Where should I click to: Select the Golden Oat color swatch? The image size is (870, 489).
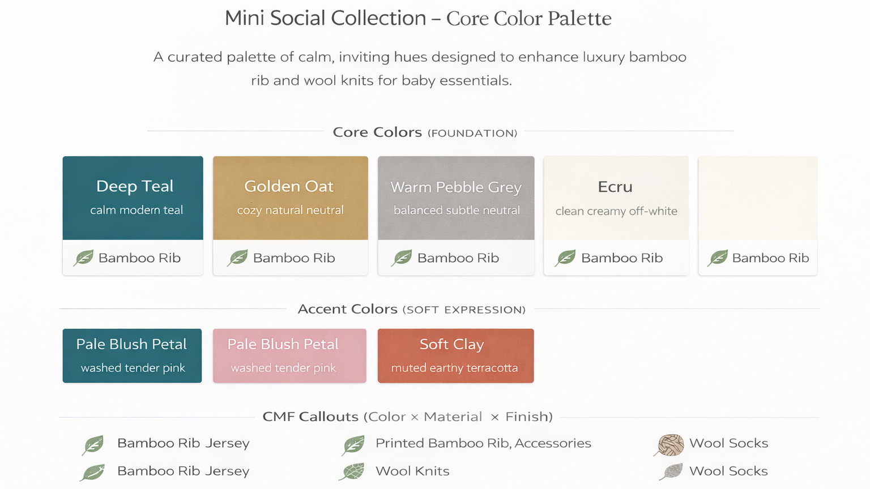290,198
